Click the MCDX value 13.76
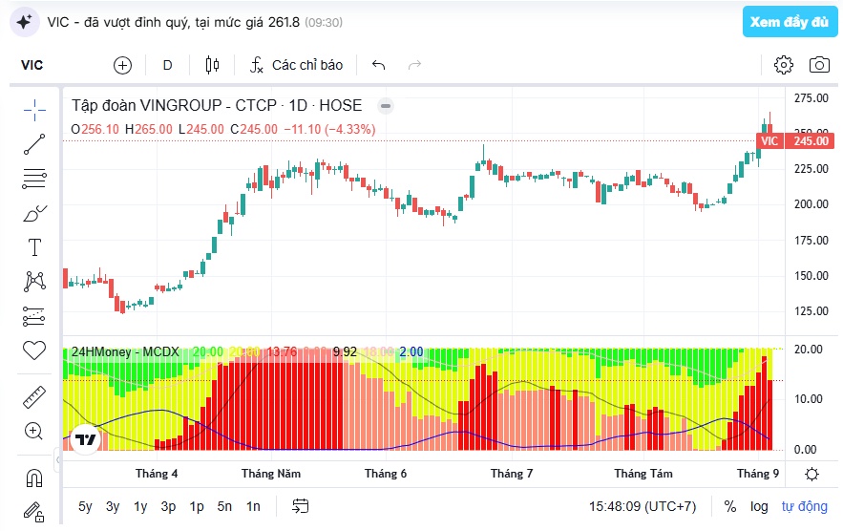 click(282, 351)
